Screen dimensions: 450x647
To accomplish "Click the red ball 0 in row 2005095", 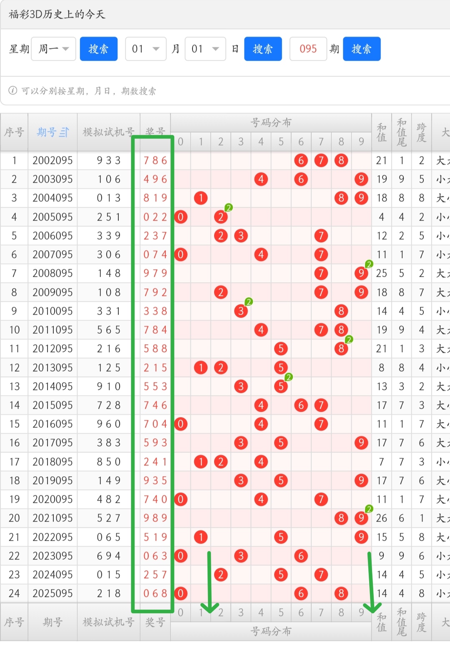I will tap(180, 217).
